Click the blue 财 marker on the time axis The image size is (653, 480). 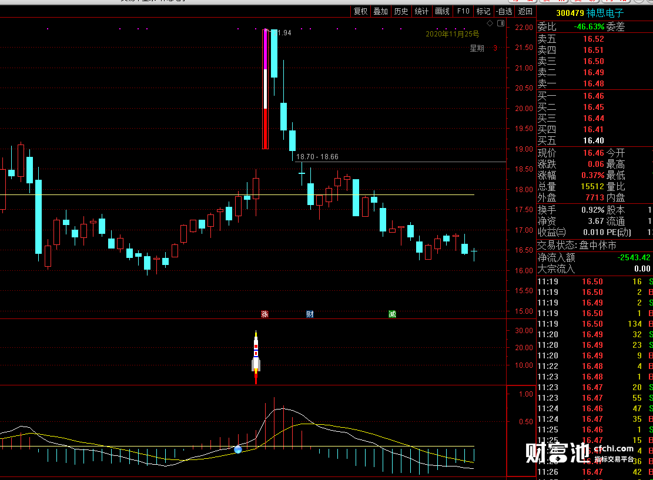[x=310, y=314]
